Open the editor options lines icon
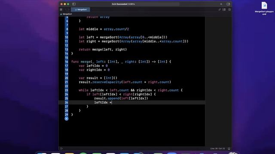This screenshot has width=275, height=154. (x=224, y=9)
